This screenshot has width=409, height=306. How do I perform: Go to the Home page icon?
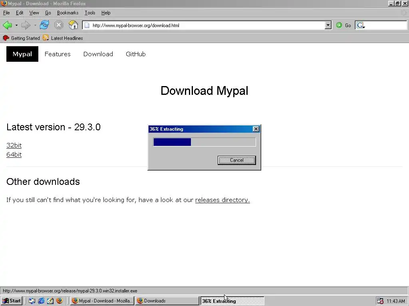pyautogui.click(x=73, y=25)
